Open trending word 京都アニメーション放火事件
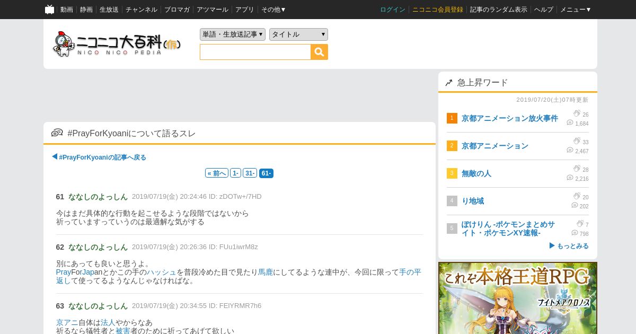 click(510, 118)
